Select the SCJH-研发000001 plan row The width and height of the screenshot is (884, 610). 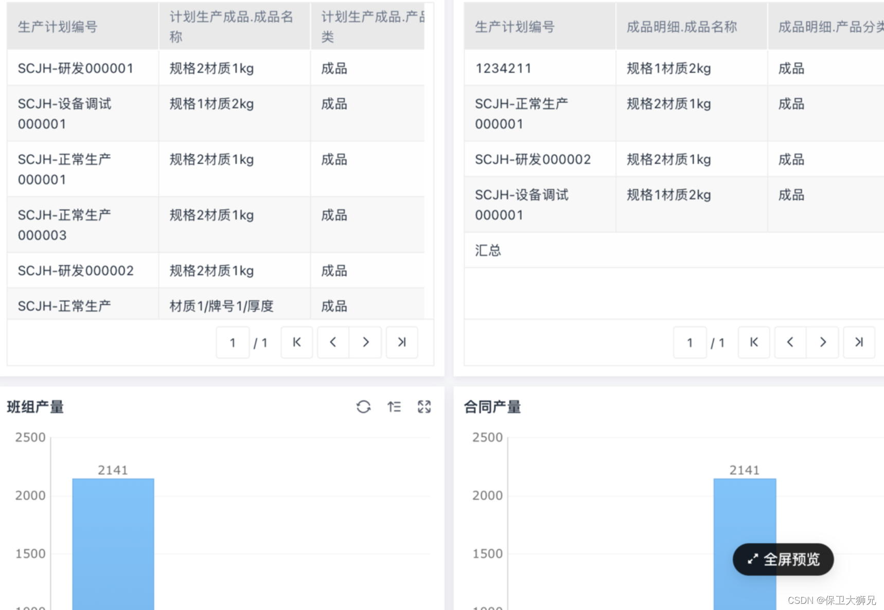75,67
